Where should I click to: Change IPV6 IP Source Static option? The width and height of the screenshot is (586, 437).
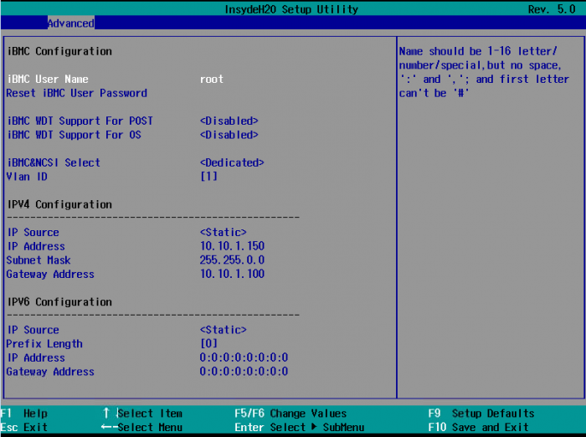223,331
